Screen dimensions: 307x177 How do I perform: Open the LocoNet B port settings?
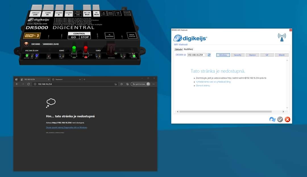tap(59, 14)
